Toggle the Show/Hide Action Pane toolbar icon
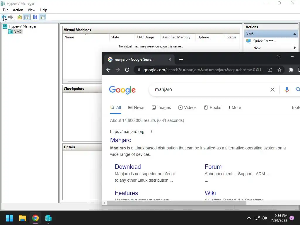Image resolution: width=300 pixels, height=225 pixels. 42,17
